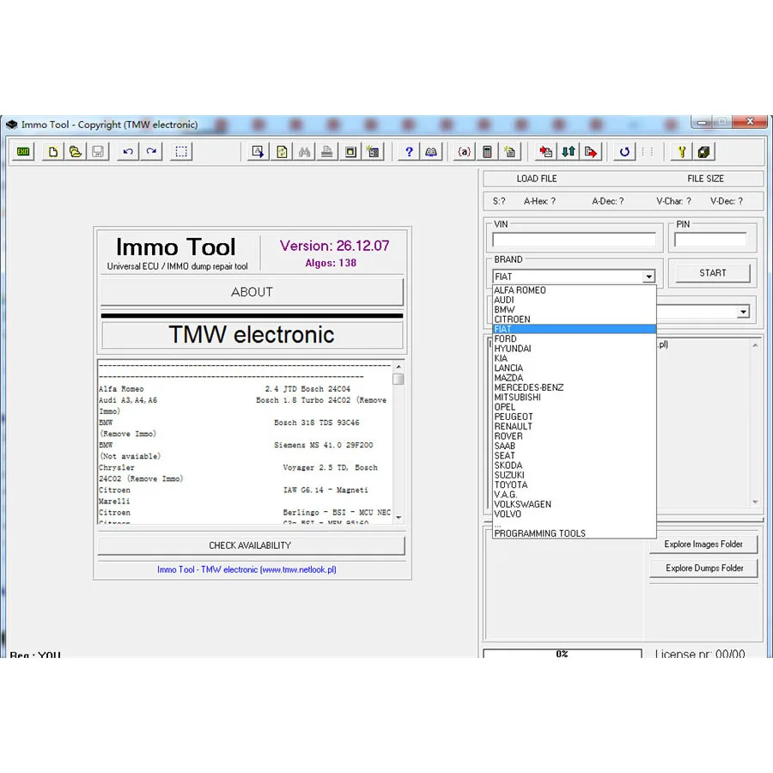
Task: Activate the dotted select-block icon
Action: point(181,151)
